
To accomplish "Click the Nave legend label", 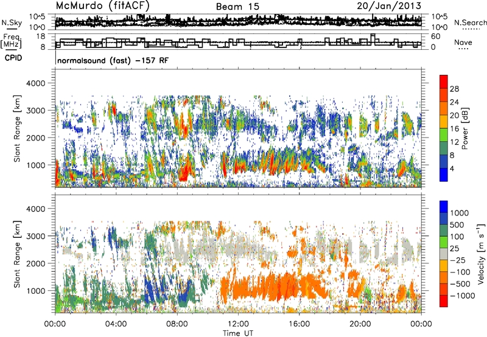I will click(463, 43).
